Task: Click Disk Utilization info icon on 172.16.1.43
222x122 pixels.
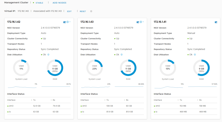Action: tap(122, 55)
